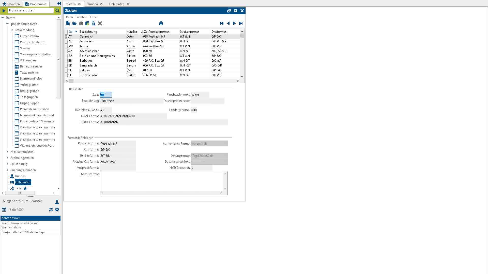Open Währungen in the tree
Screen dimensions: 488x274
click(x=28, y=60)
